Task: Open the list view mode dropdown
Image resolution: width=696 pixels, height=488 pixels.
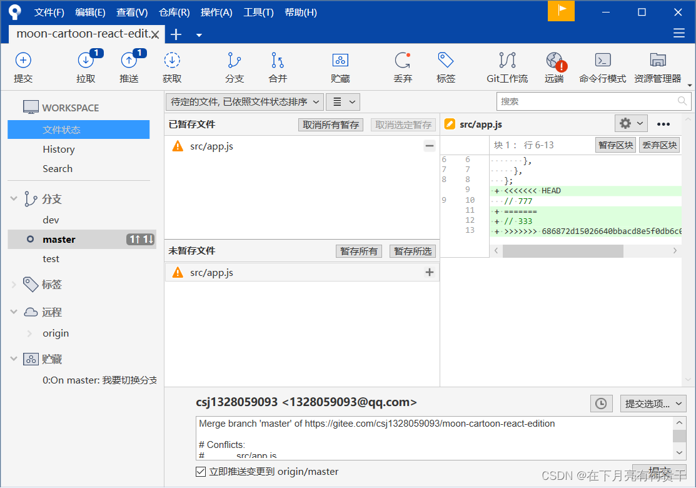Action: coord(343,102)
